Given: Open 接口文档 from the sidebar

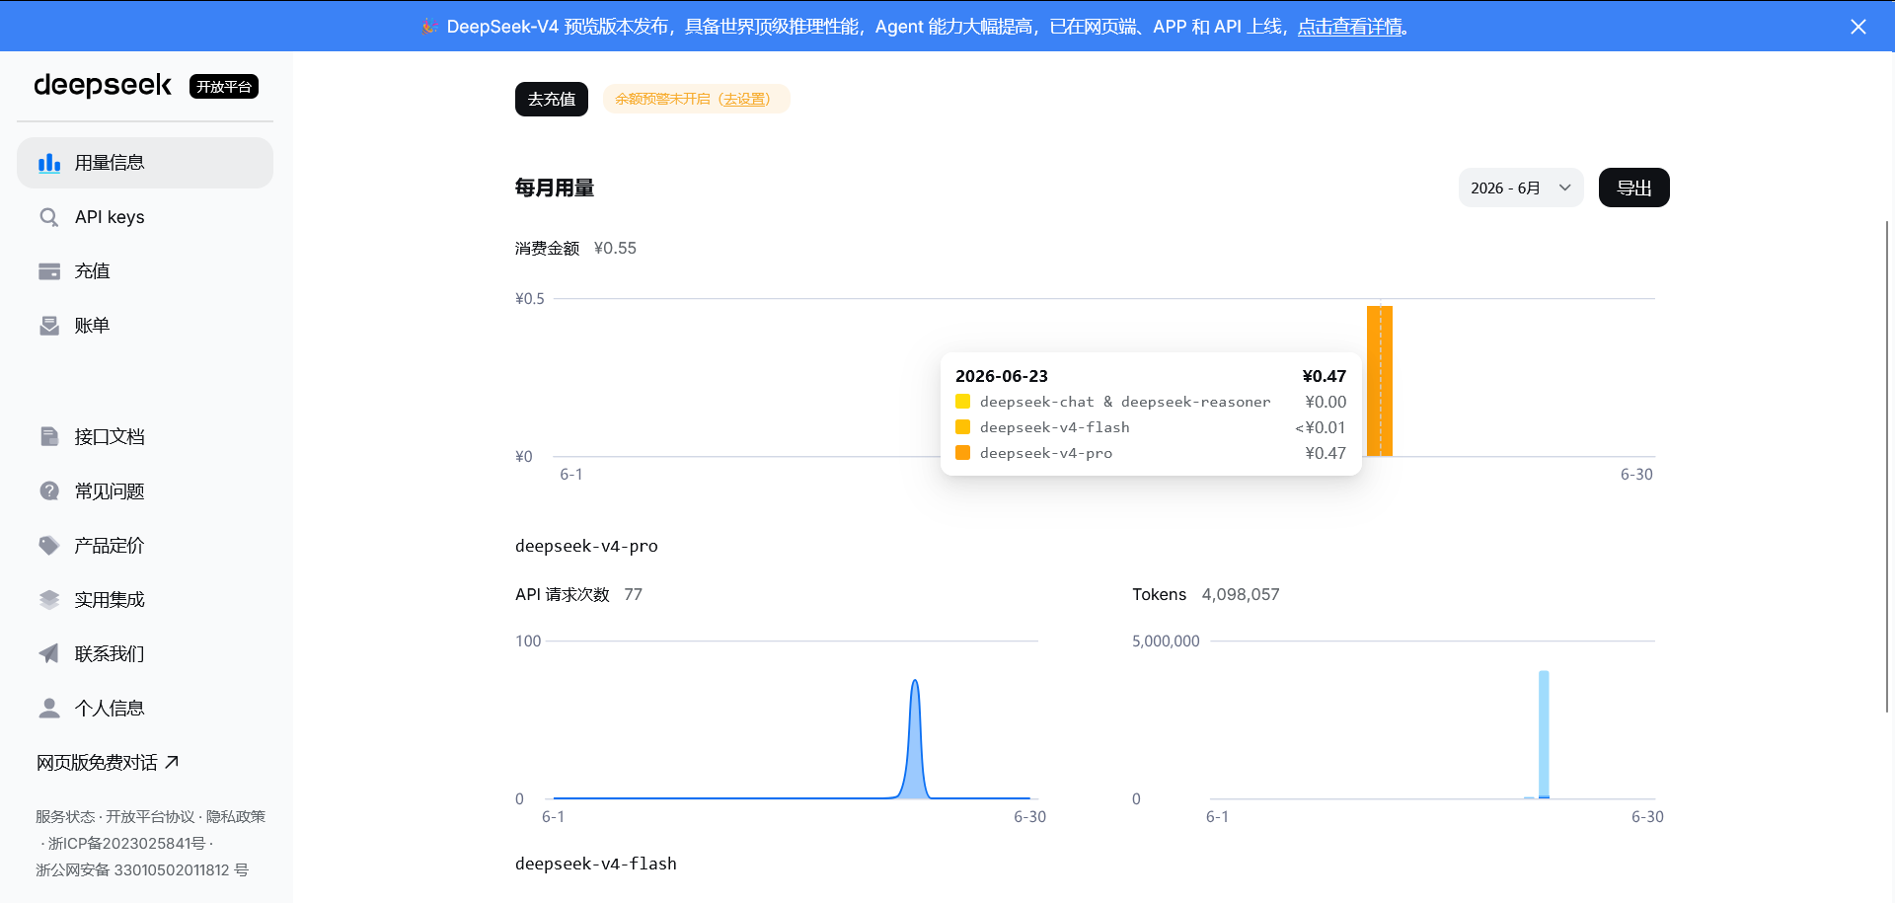Looking at the screenshot, I should (145, 436).
